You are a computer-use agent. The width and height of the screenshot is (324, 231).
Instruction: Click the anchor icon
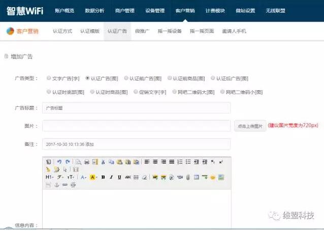(56, 185)
